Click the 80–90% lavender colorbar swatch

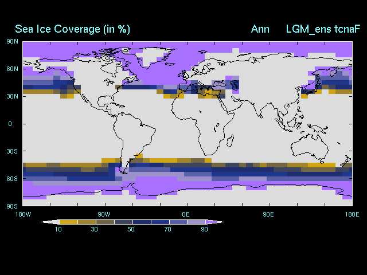pyautogui.click(x=197, y=222)
